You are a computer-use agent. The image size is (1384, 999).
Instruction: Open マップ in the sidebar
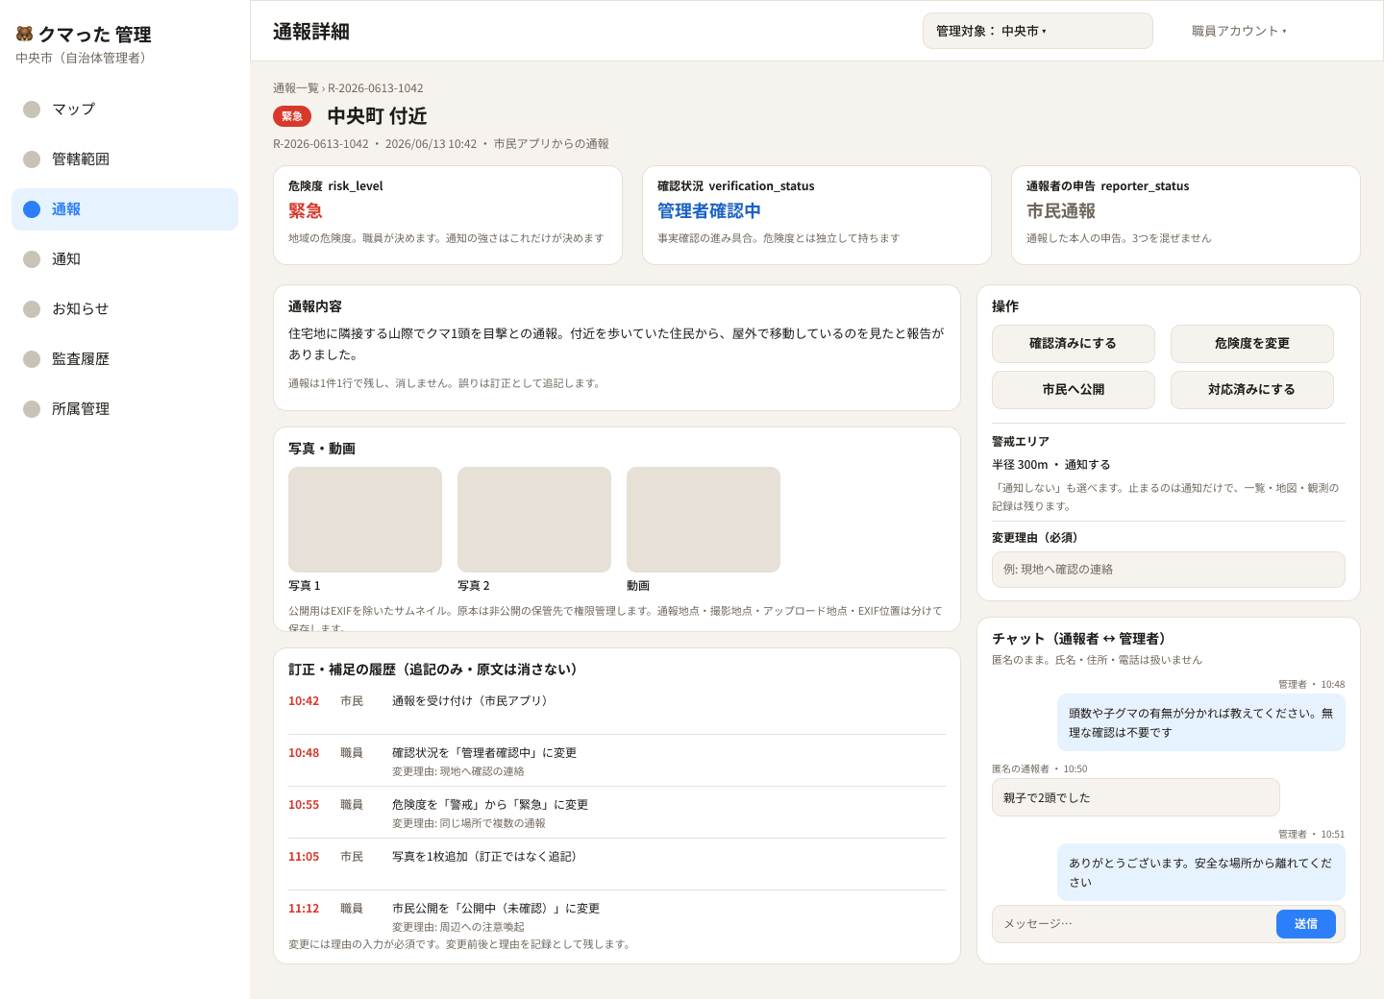pos(125,110)
